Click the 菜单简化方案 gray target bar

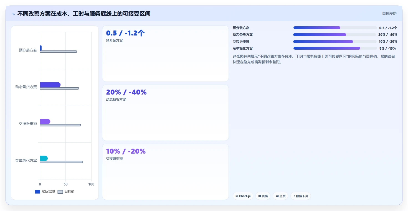click(61, 162)
